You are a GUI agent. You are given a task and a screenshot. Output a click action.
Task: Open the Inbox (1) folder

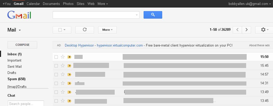point(14,54)
